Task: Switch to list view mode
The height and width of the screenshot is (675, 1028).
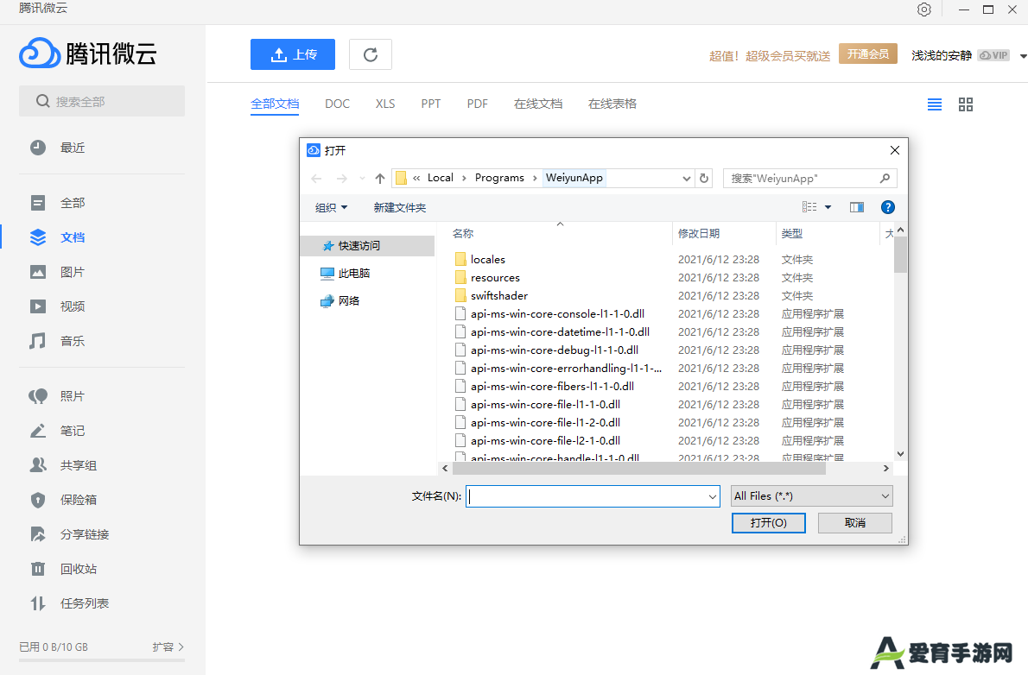Action: [934, 104]
